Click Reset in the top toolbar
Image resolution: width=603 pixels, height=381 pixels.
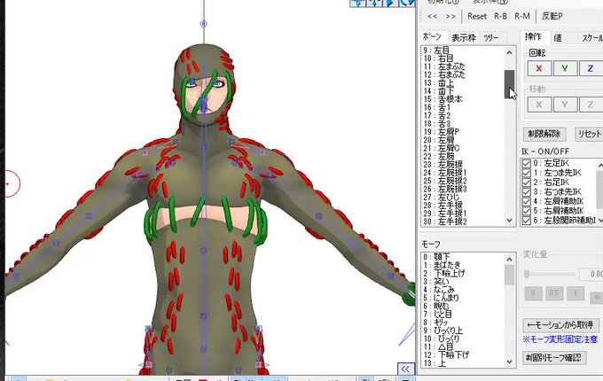tap(477, 16)
